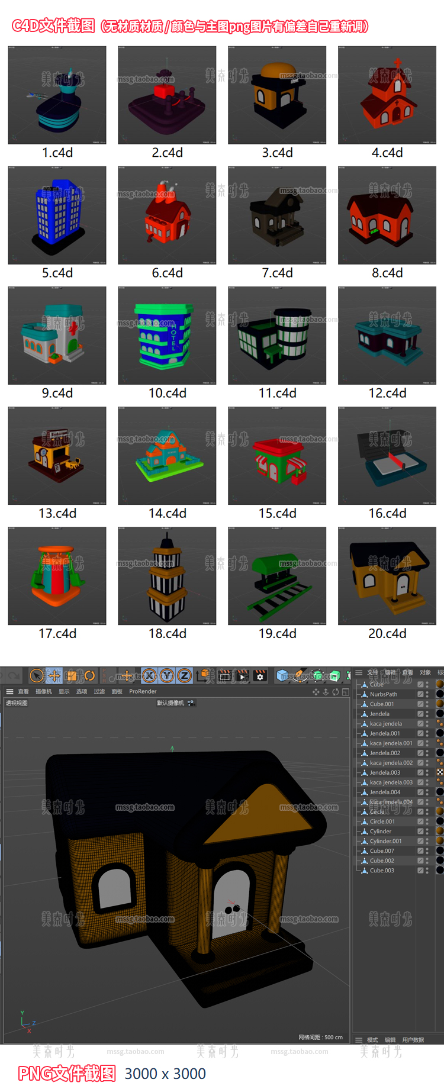Open the attribute manager hamburger menu
Viewport: 444px width, 1089px height.
(x=359, y=1040)
